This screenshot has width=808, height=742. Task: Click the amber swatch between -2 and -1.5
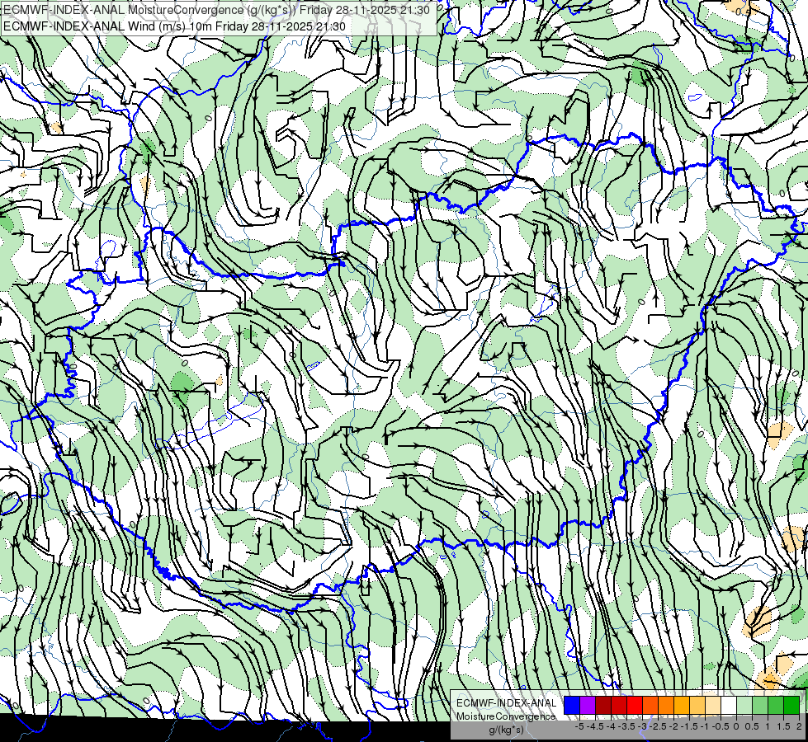click(x=681, y=705)
